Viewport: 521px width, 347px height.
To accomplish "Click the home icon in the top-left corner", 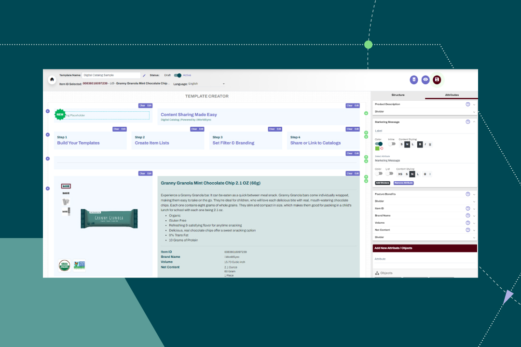I will [x=52, y=80].
